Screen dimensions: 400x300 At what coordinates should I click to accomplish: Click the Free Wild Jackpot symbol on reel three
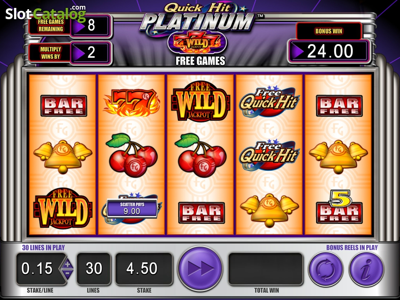[200, 102]
